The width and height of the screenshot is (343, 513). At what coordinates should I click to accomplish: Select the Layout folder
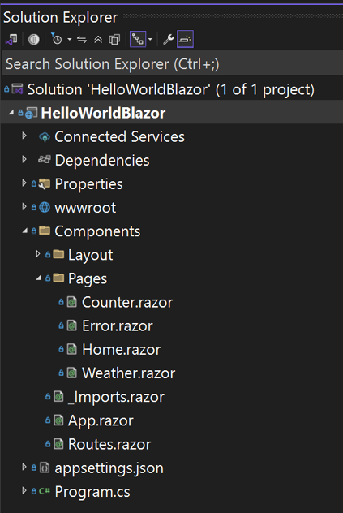pos(90,255)
